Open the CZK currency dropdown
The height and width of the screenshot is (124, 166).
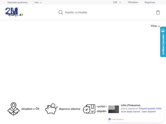click(x=117, y=2)
